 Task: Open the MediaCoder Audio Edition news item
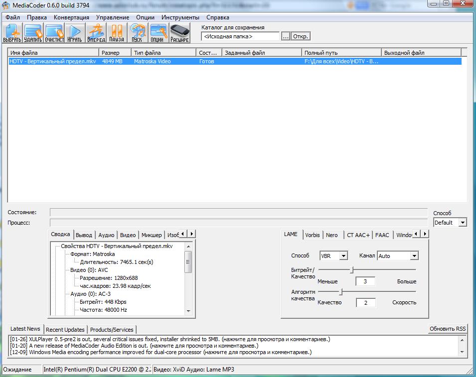point(134,346)
